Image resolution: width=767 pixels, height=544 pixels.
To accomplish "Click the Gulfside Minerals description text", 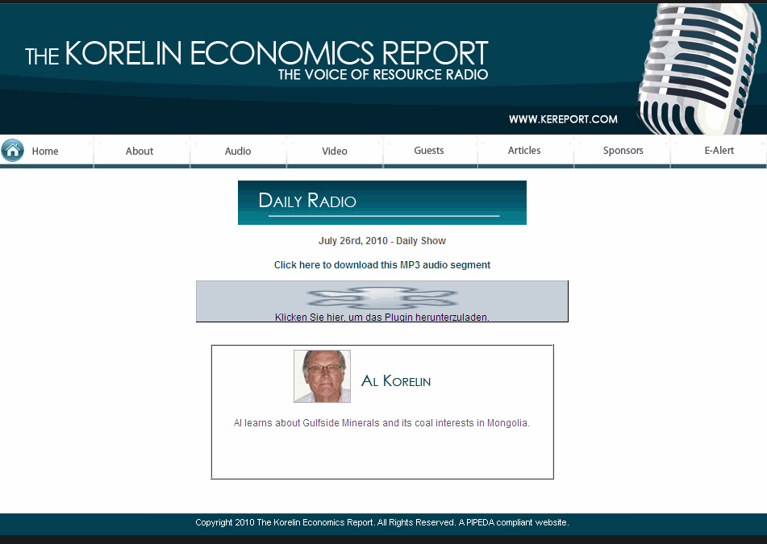I will pos(381,423).
